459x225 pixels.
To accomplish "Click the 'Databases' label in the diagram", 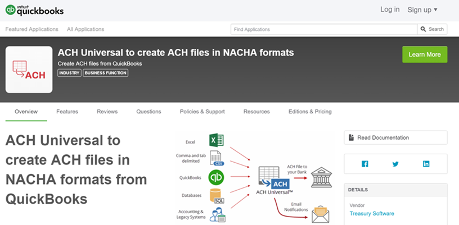I will (191, 195).
